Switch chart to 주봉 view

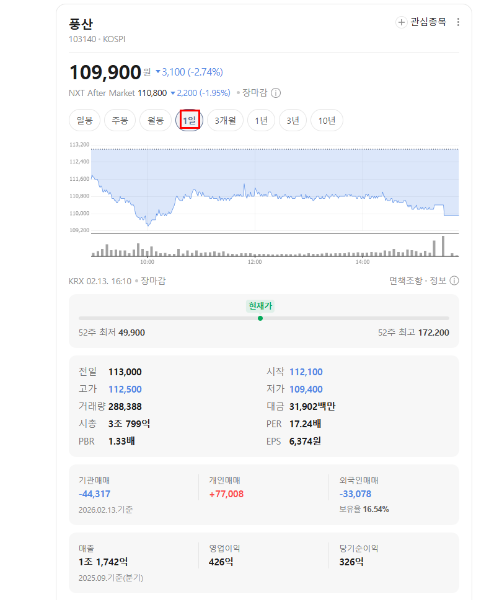tap(120, 121)
